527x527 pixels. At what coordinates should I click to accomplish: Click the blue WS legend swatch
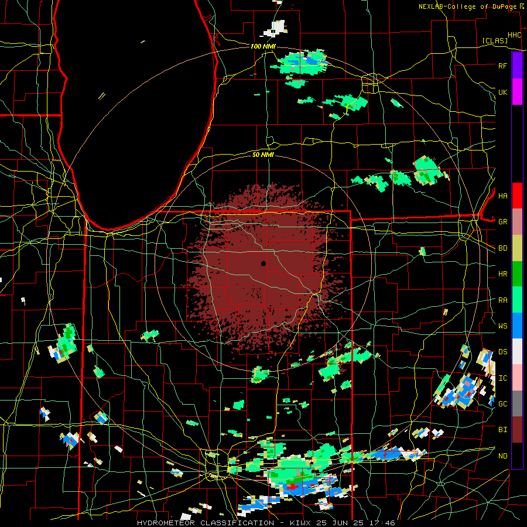tap(517, 326)
